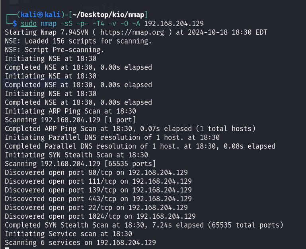Click the -p- all-ports flag
The height and width of the screenshot is (249, 306).
82,24
